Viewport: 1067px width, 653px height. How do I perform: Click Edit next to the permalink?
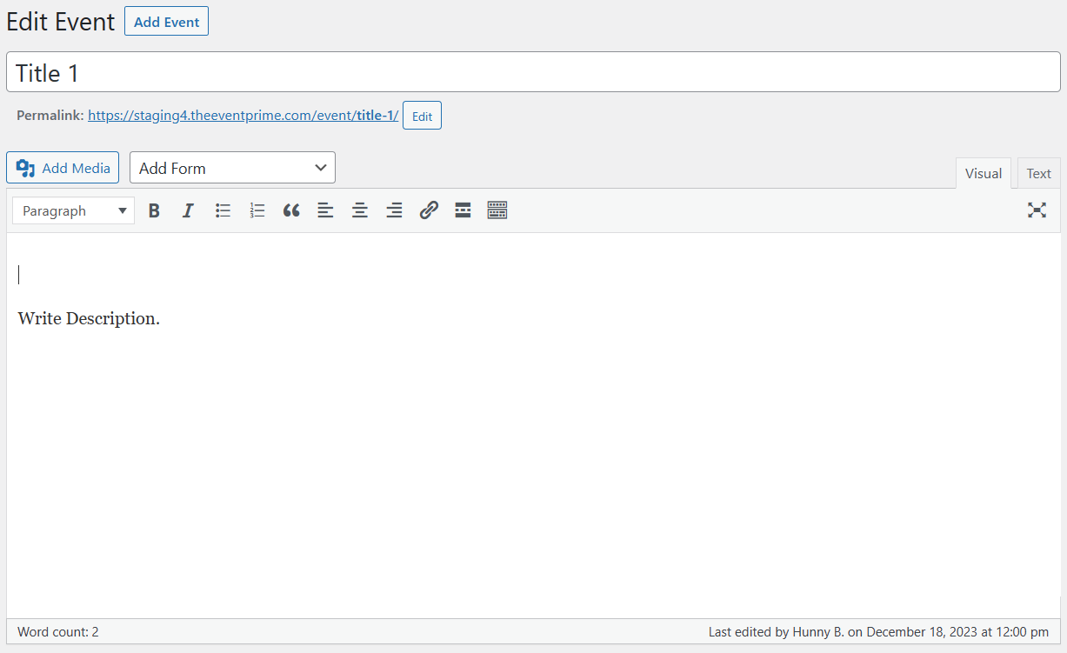(x=422, y=116)
